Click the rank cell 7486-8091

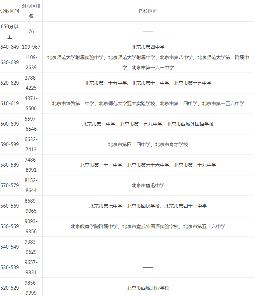click(31, 165)
